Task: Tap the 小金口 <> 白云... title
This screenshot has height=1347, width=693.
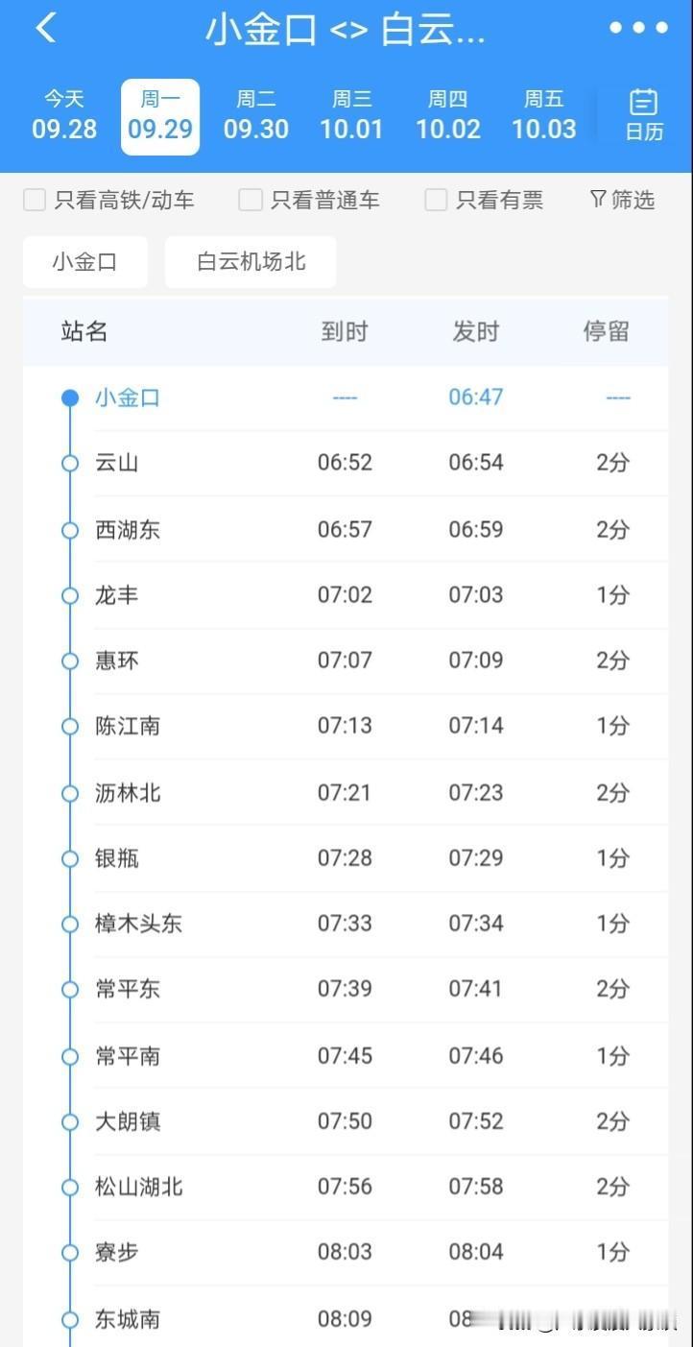Action: click(x=346, y=31)
